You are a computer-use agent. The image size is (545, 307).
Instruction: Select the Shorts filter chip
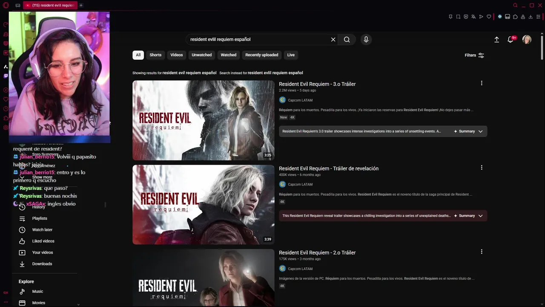pyautogui.click(x=155, y=55)
